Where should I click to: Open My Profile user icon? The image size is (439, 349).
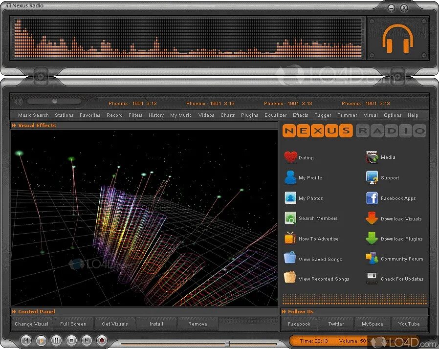[x=290, y=177]
